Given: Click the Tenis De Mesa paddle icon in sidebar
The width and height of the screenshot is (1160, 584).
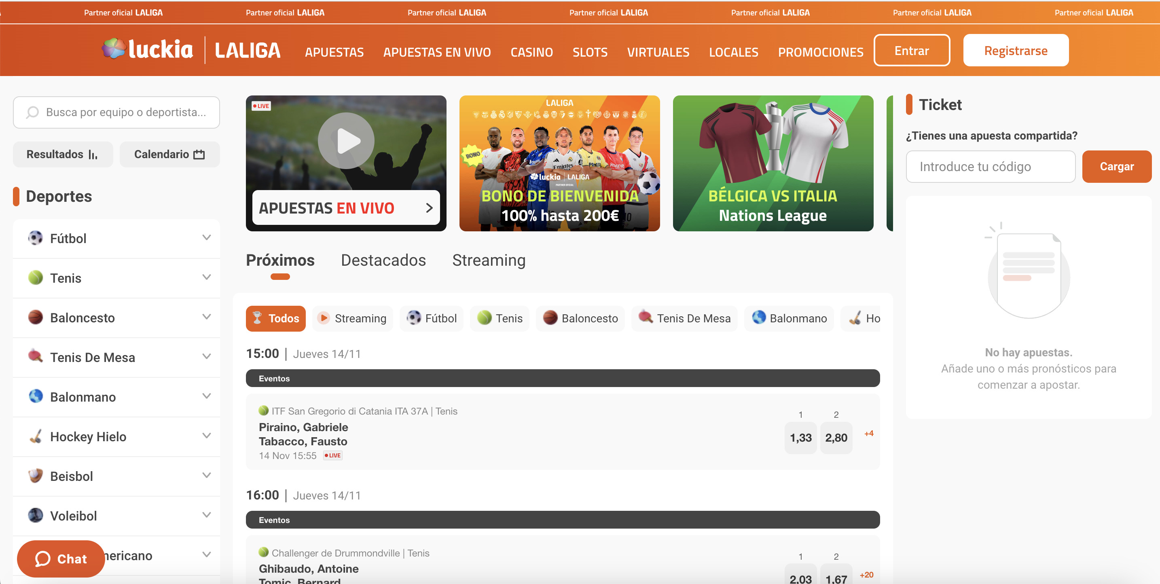Looking at the screenshot, I should click(36, 356).
